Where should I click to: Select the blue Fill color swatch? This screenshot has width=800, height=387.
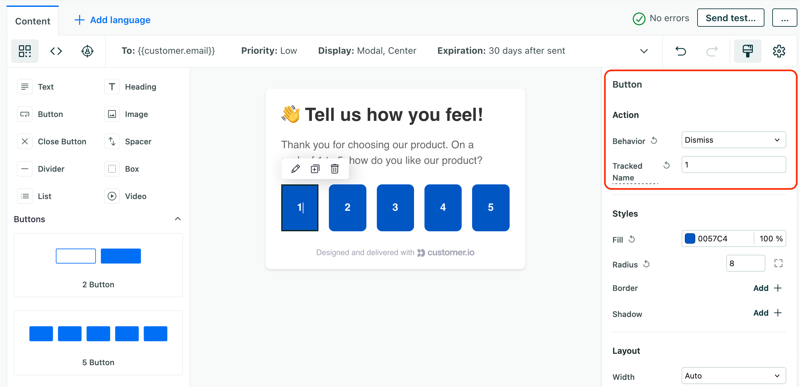click(689, 238)
